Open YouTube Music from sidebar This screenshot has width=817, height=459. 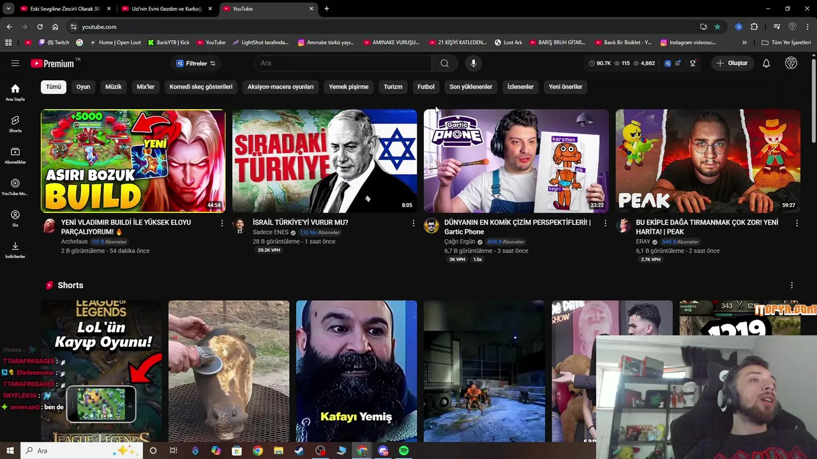click(x=15, y=187)
